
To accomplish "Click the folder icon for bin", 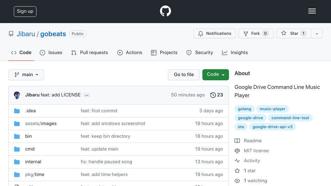I will click(17, 136).
